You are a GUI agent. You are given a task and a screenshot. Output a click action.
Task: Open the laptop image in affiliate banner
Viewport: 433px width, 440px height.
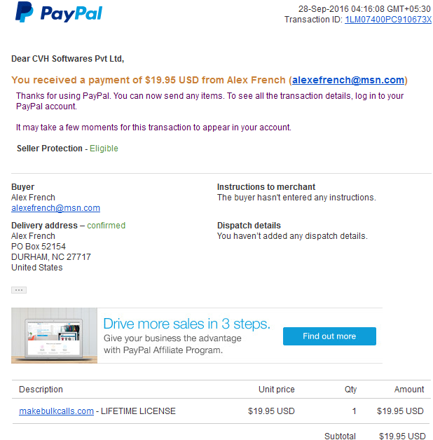(x=54, y=336)
